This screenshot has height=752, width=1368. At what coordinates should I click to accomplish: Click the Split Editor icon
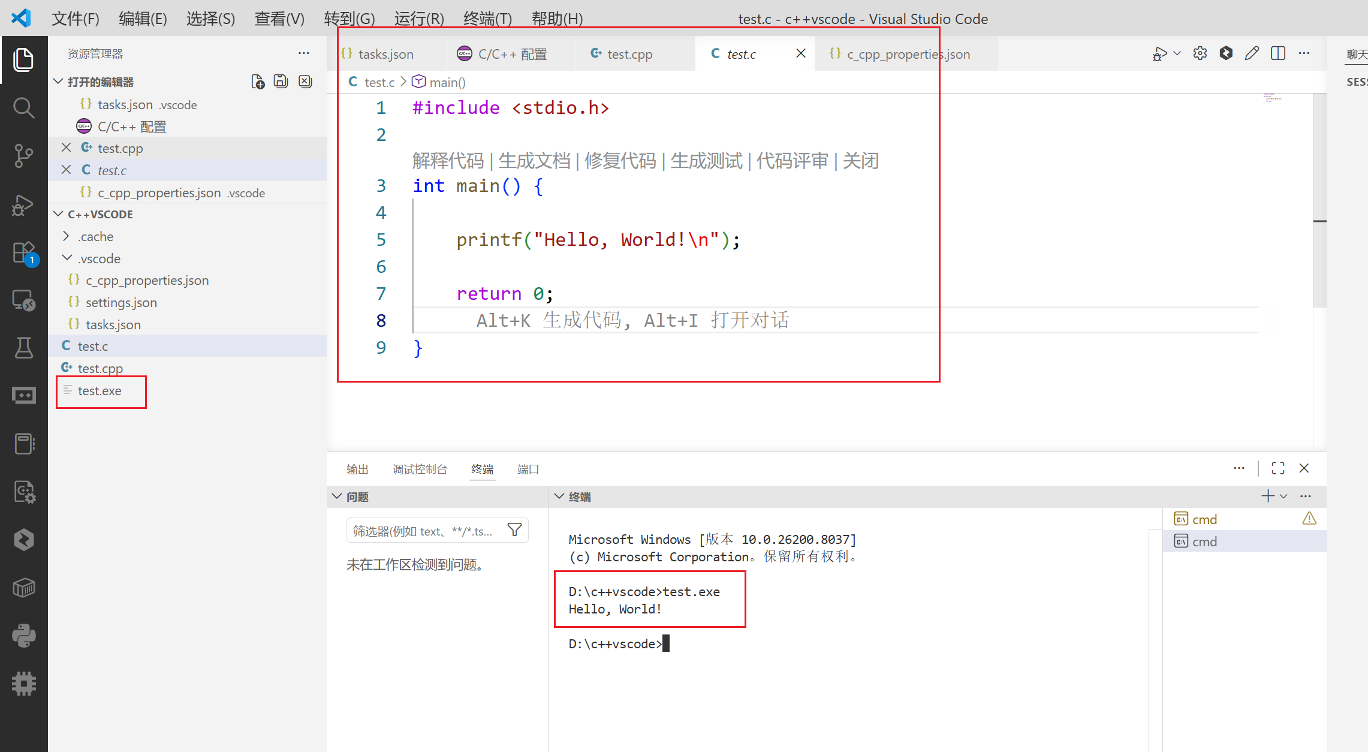coord(1277,53)
